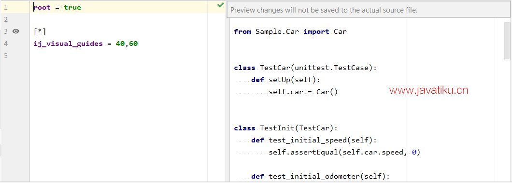Screen dimensions: 512x183
Task: Click 'def test_initial_odometer(self):' in preview
Action: 320,176
